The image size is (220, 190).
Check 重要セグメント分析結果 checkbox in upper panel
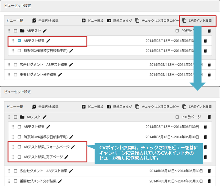pyautogui.click(x=15, y=75)
